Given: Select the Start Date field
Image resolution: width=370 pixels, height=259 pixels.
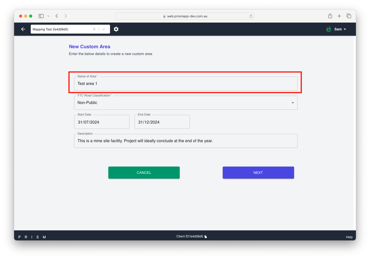Looking at the screenshot, I should [x=102, y=122].
